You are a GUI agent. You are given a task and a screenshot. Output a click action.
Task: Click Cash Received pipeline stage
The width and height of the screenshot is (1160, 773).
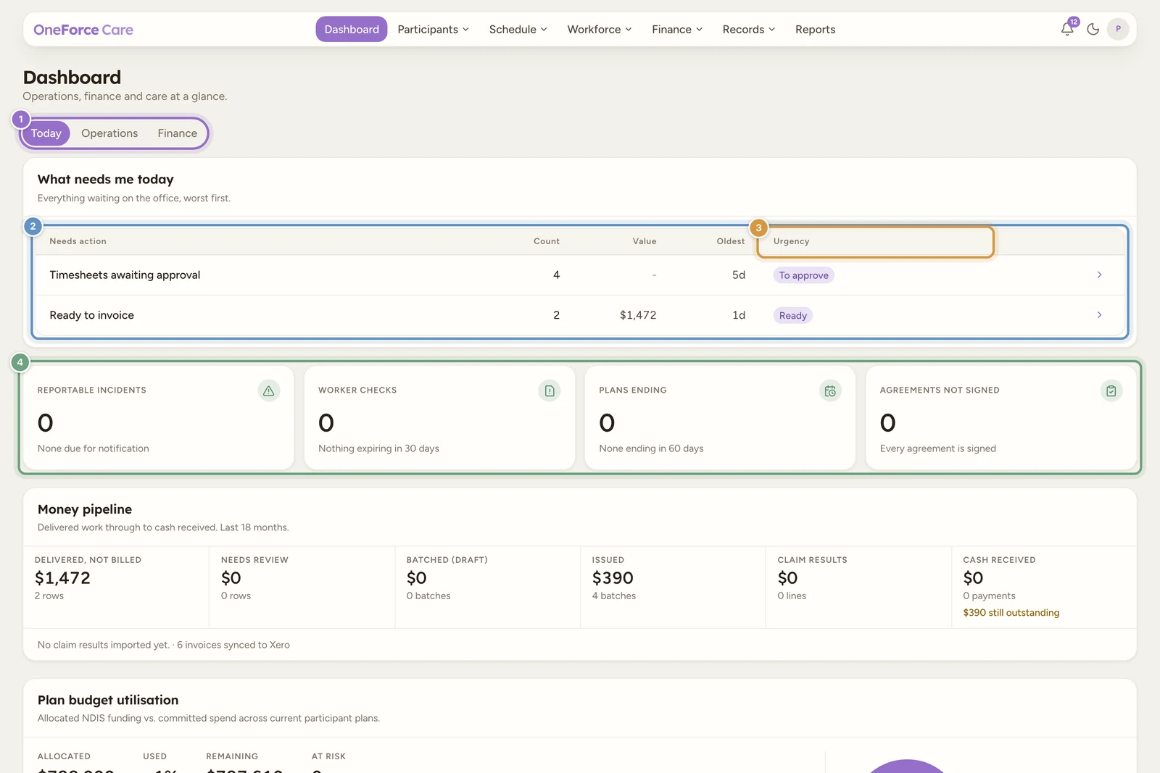click(1044, 587)
